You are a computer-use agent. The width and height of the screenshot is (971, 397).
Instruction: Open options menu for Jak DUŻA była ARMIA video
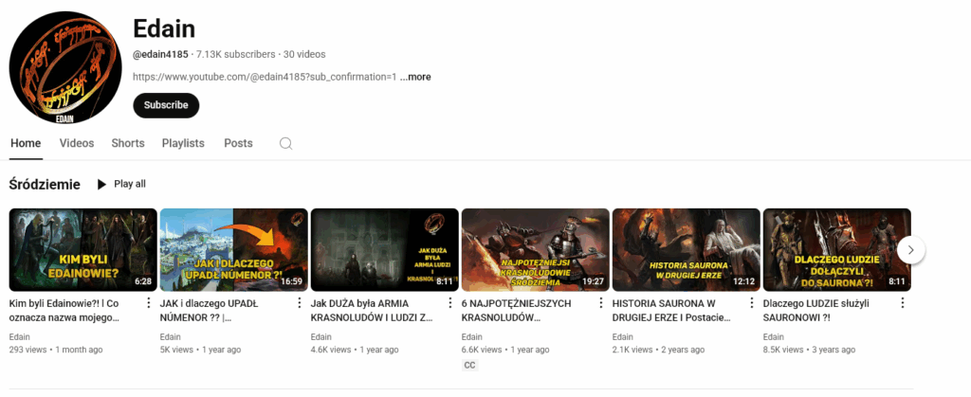point(450,302)
